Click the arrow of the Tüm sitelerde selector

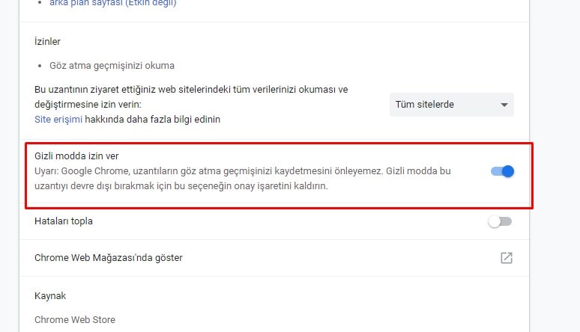point(504,105)
